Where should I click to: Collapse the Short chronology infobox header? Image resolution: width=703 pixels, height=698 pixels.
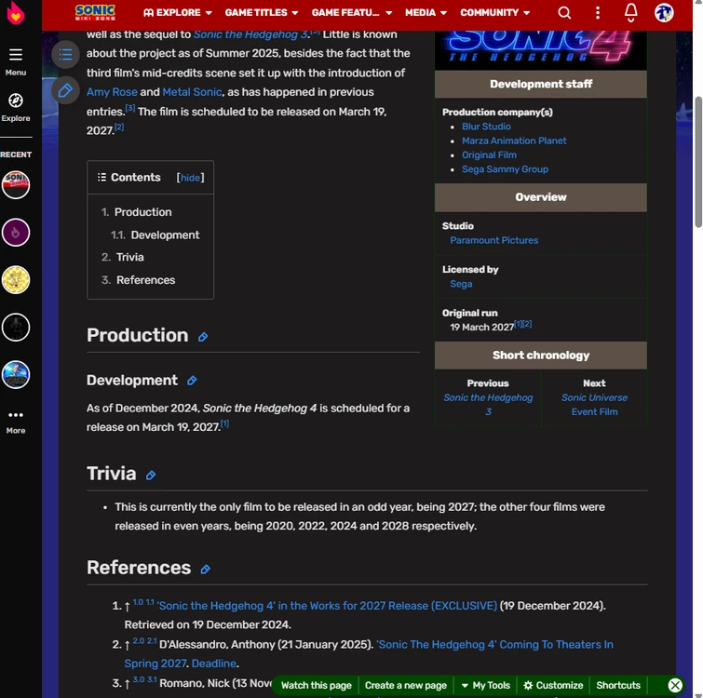point(541,356)
